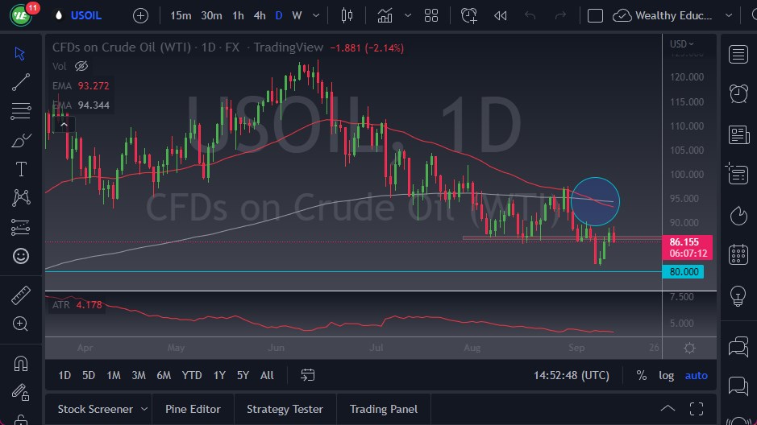This screenshot has width=757, height=425.
Task: Toggle percent scale mode
Action: pyautogui.click(x=641, y=375)
